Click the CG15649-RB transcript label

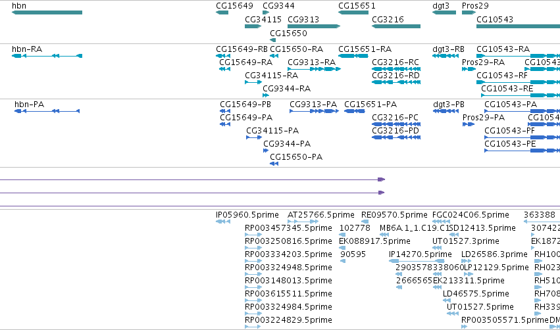[242, 49]
